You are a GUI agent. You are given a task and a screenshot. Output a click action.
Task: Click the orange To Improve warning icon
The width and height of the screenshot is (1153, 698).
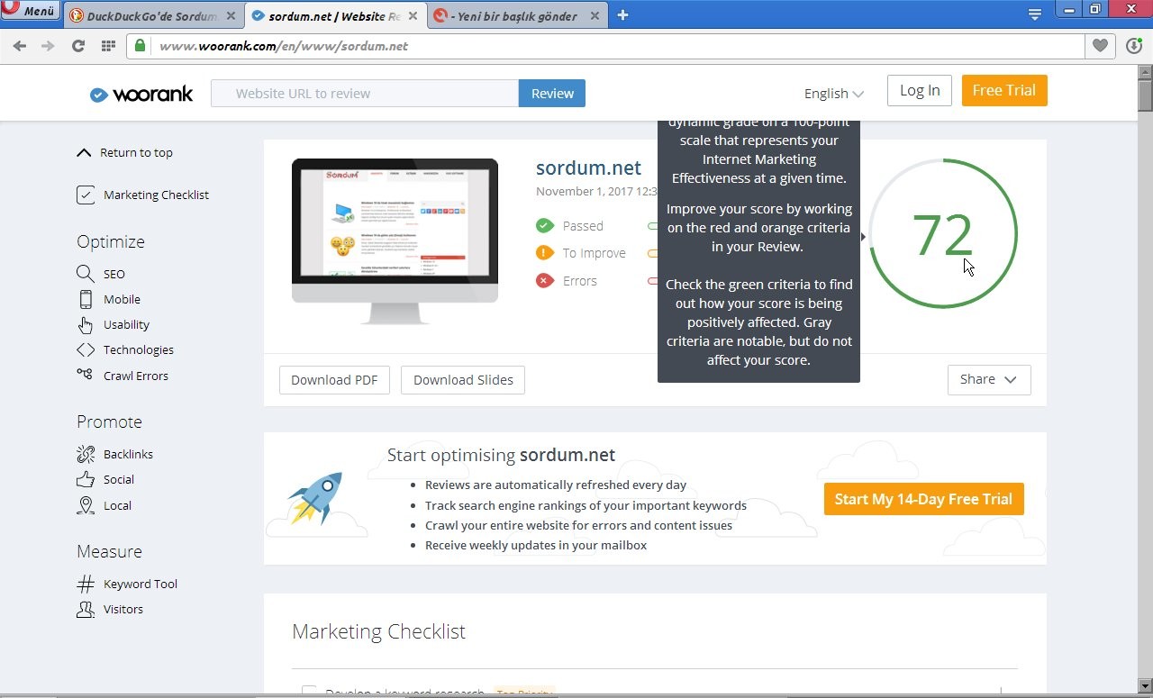click(544, 253)
